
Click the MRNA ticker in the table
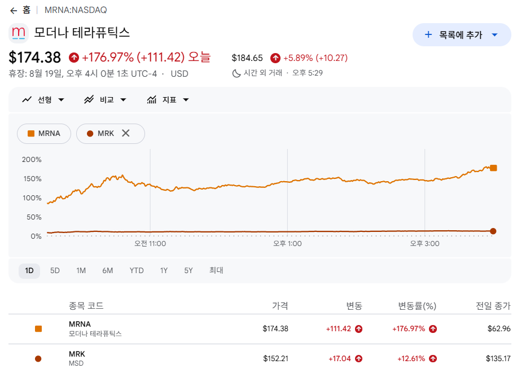click(x=80, y=324)
